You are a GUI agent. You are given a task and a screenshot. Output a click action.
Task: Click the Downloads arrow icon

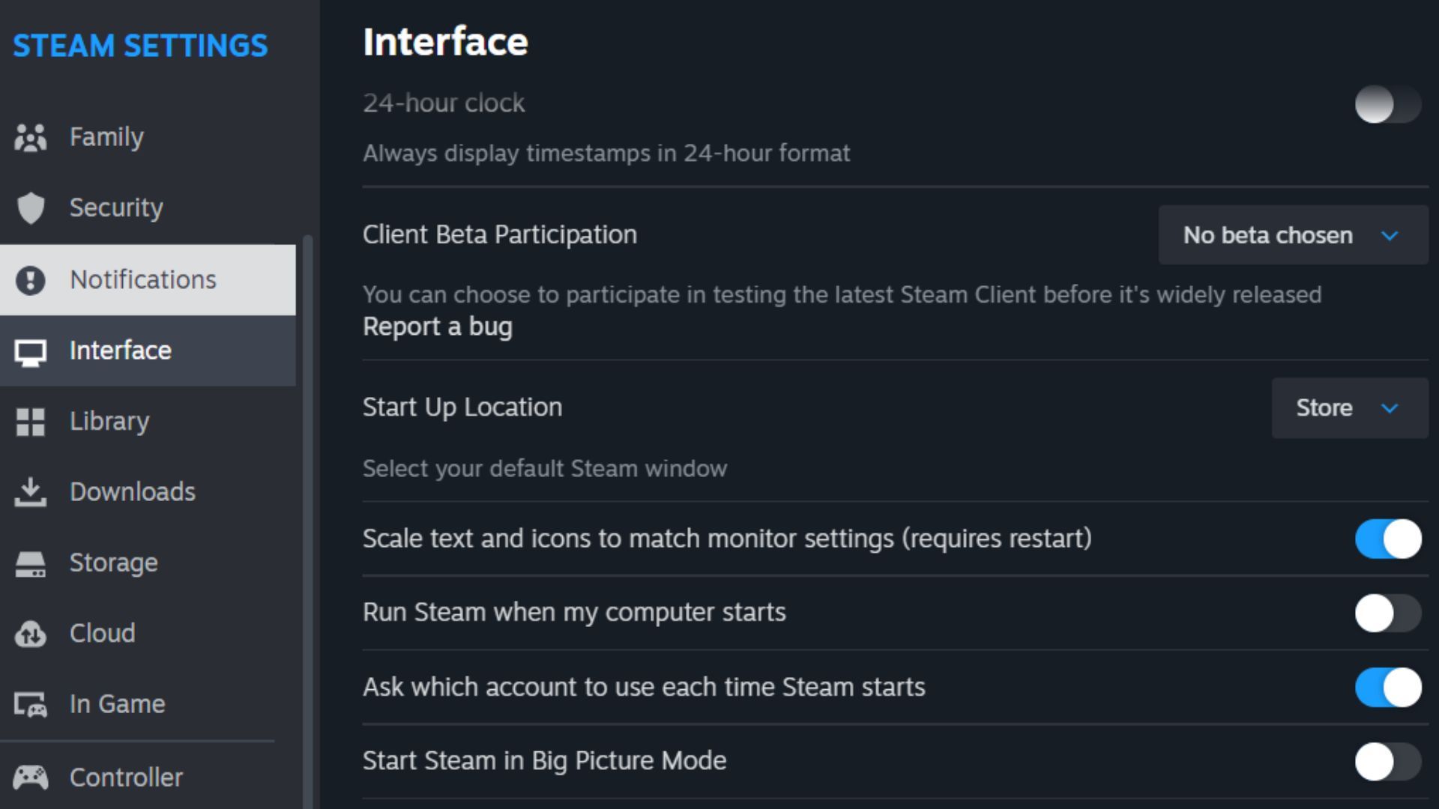pyautogui.click(x=31, y=492)
